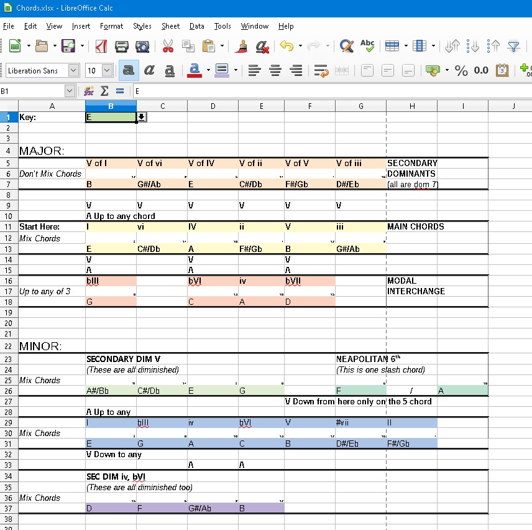Click the Export as PDF icon
This screenshot has width=532, height=530.
click(101, 46)
